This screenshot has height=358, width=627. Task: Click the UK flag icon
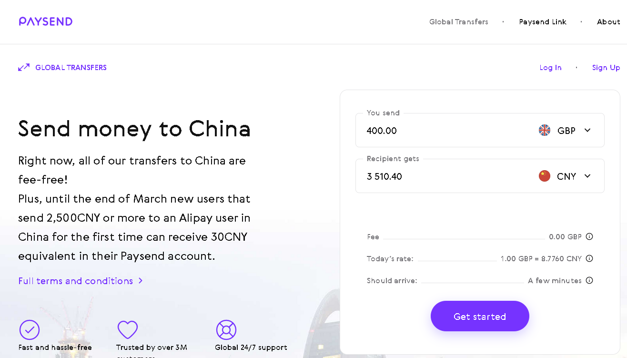545,130
